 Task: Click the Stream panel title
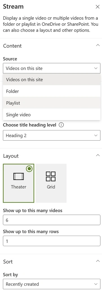coord(13,7)
